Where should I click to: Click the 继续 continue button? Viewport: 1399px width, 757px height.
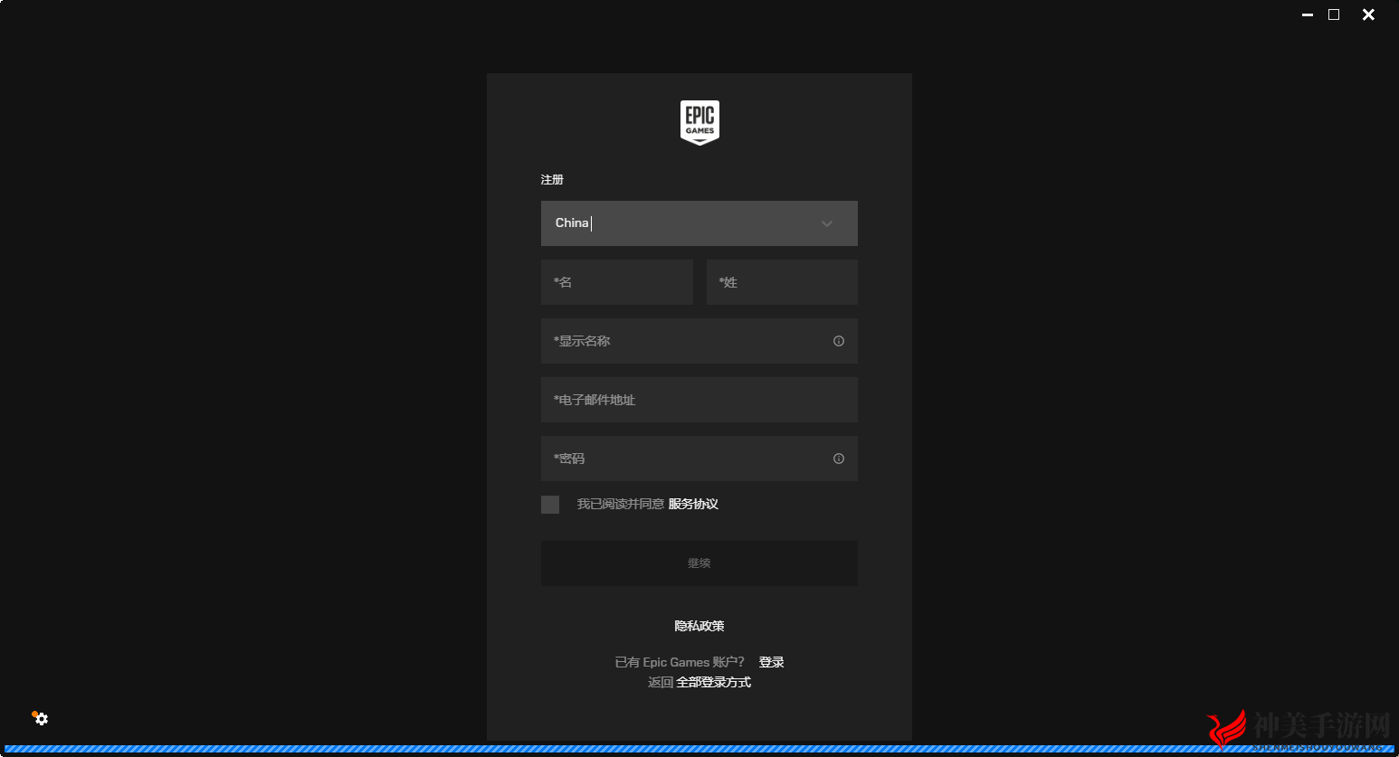[699, 563]
